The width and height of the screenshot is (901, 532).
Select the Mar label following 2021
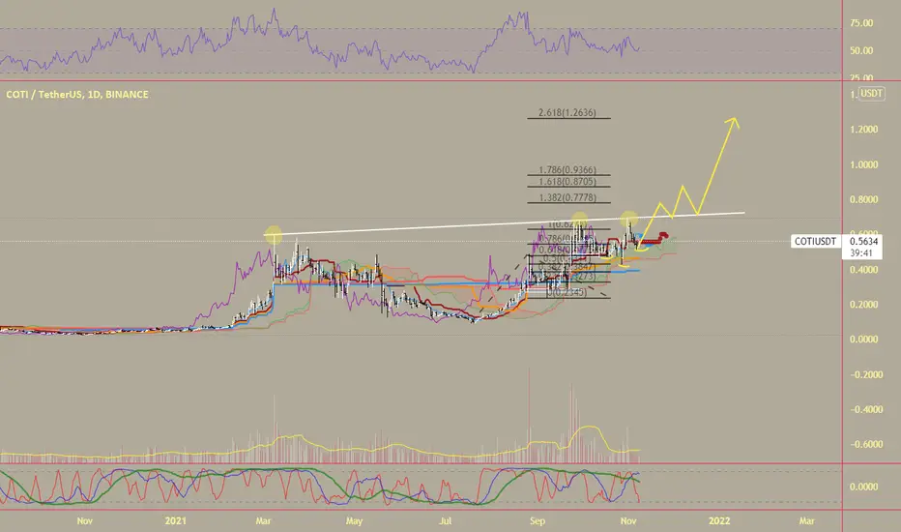pos(263,520)
